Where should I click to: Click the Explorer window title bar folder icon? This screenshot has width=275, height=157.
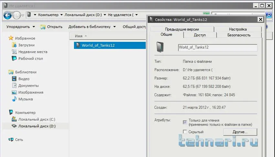[x=5, y=5]
